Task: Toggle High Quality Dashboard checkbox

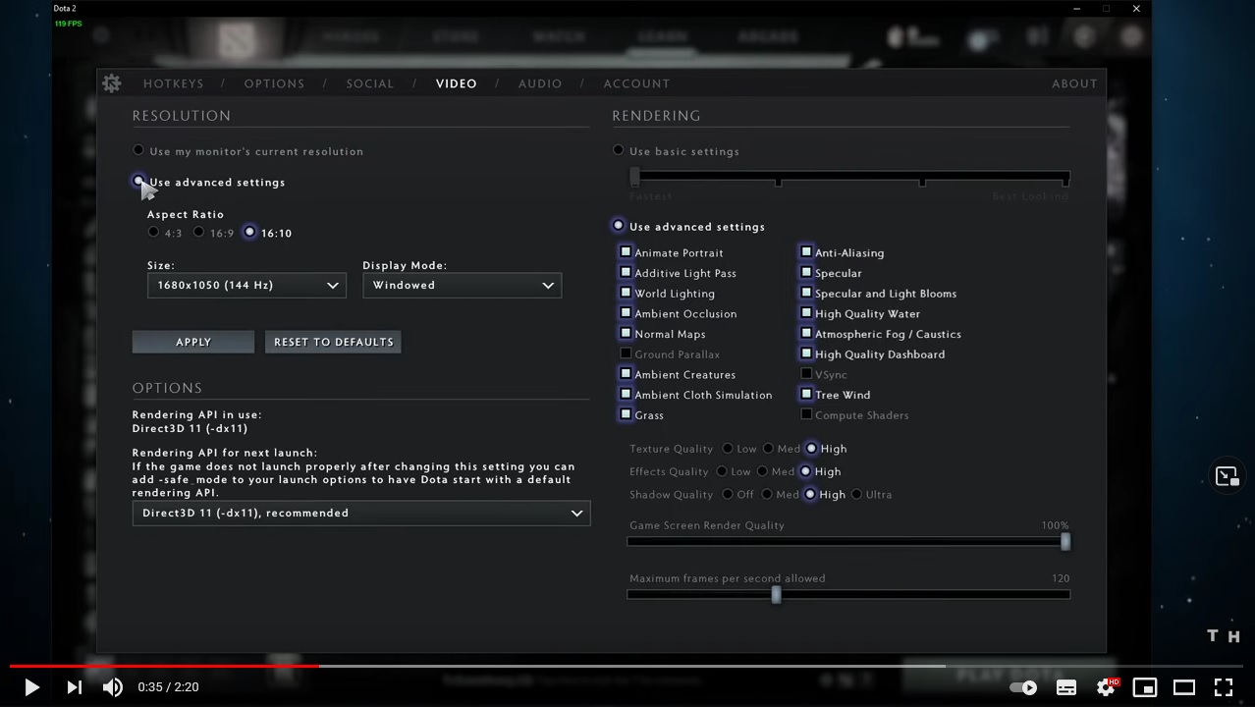Action: tap(806, 353)
